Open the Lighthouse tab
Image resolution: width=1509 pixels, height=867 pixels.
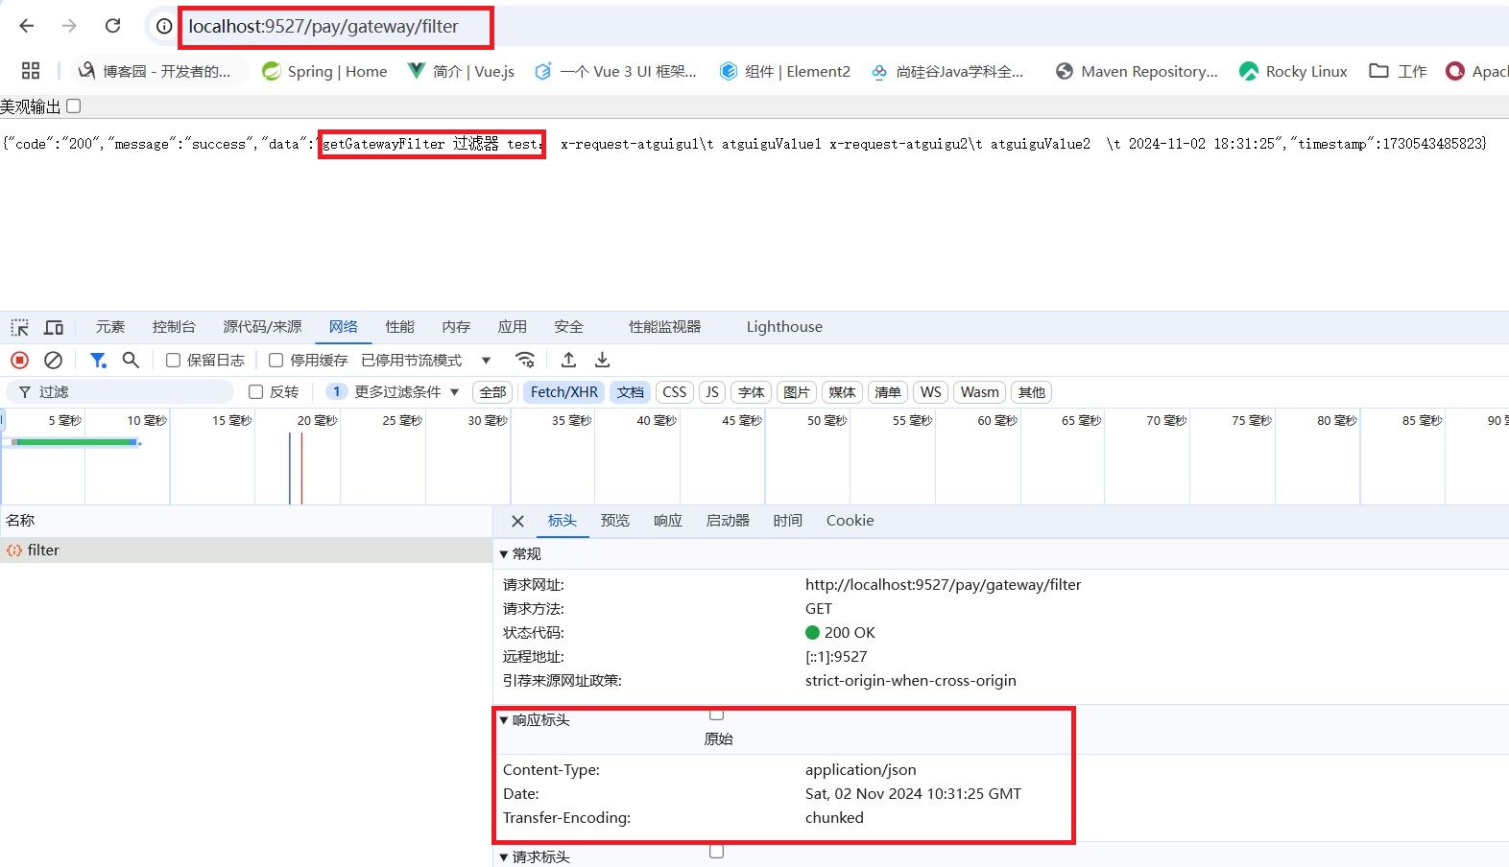pos(784,327)
